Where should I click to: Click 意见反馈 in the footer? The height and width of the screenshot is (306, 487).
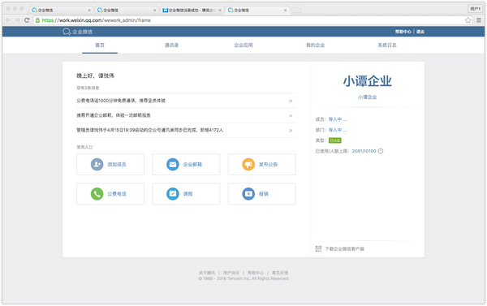(x=280, y=273)
